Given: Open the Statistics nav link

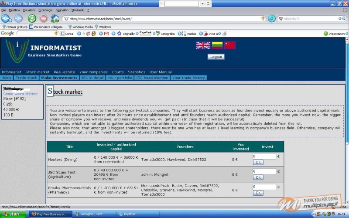Looking at the screenshot, I should 137,72.
